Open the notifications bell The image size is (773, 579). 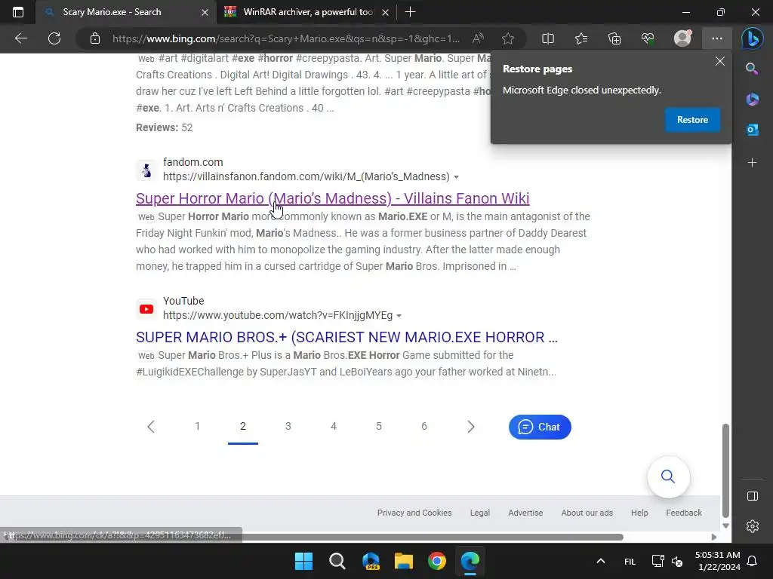[x=753, y=561]
